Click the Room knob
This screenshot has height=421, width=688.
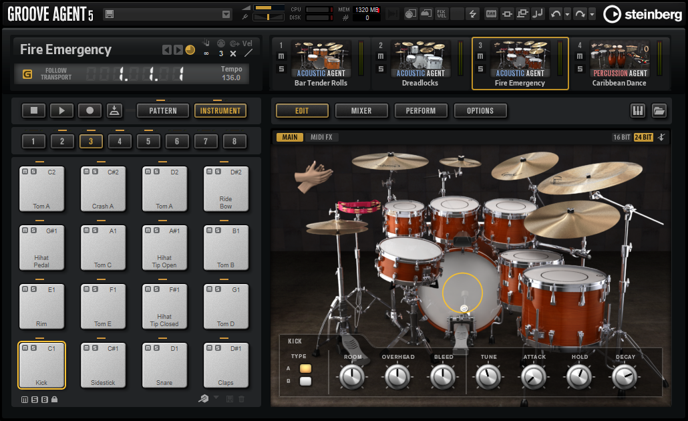tap(352, 377)
